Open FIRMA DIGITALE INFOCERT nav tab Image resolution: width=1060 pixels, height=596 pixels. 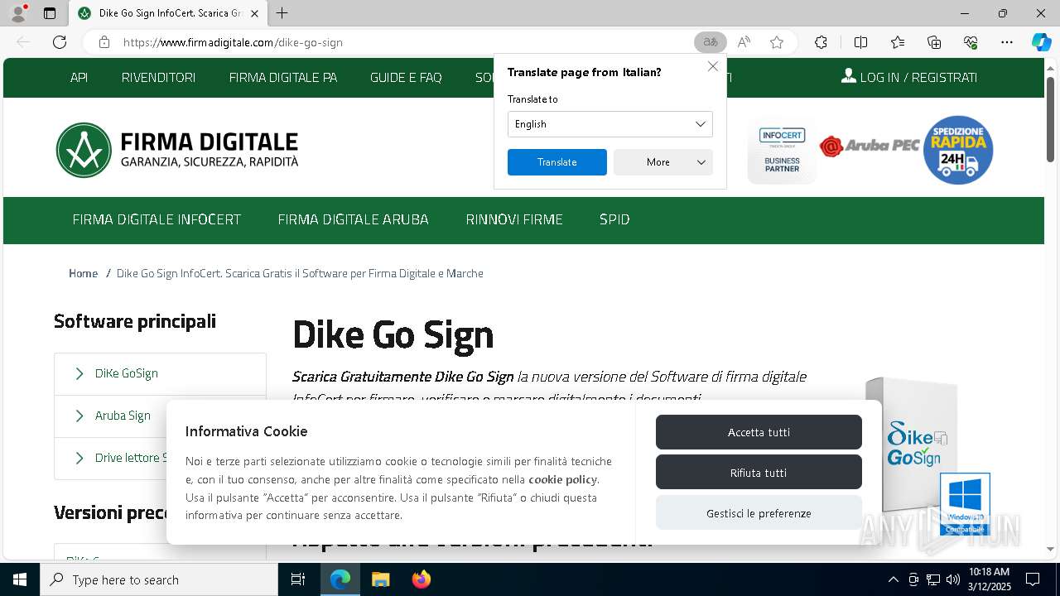click(157, 219)
